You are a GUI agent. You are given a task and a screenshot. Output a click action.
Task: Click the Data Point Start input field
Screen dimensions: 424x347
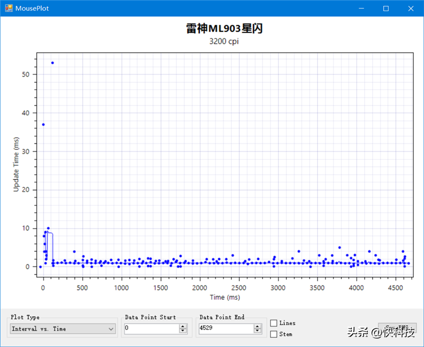tap(152, 328)
